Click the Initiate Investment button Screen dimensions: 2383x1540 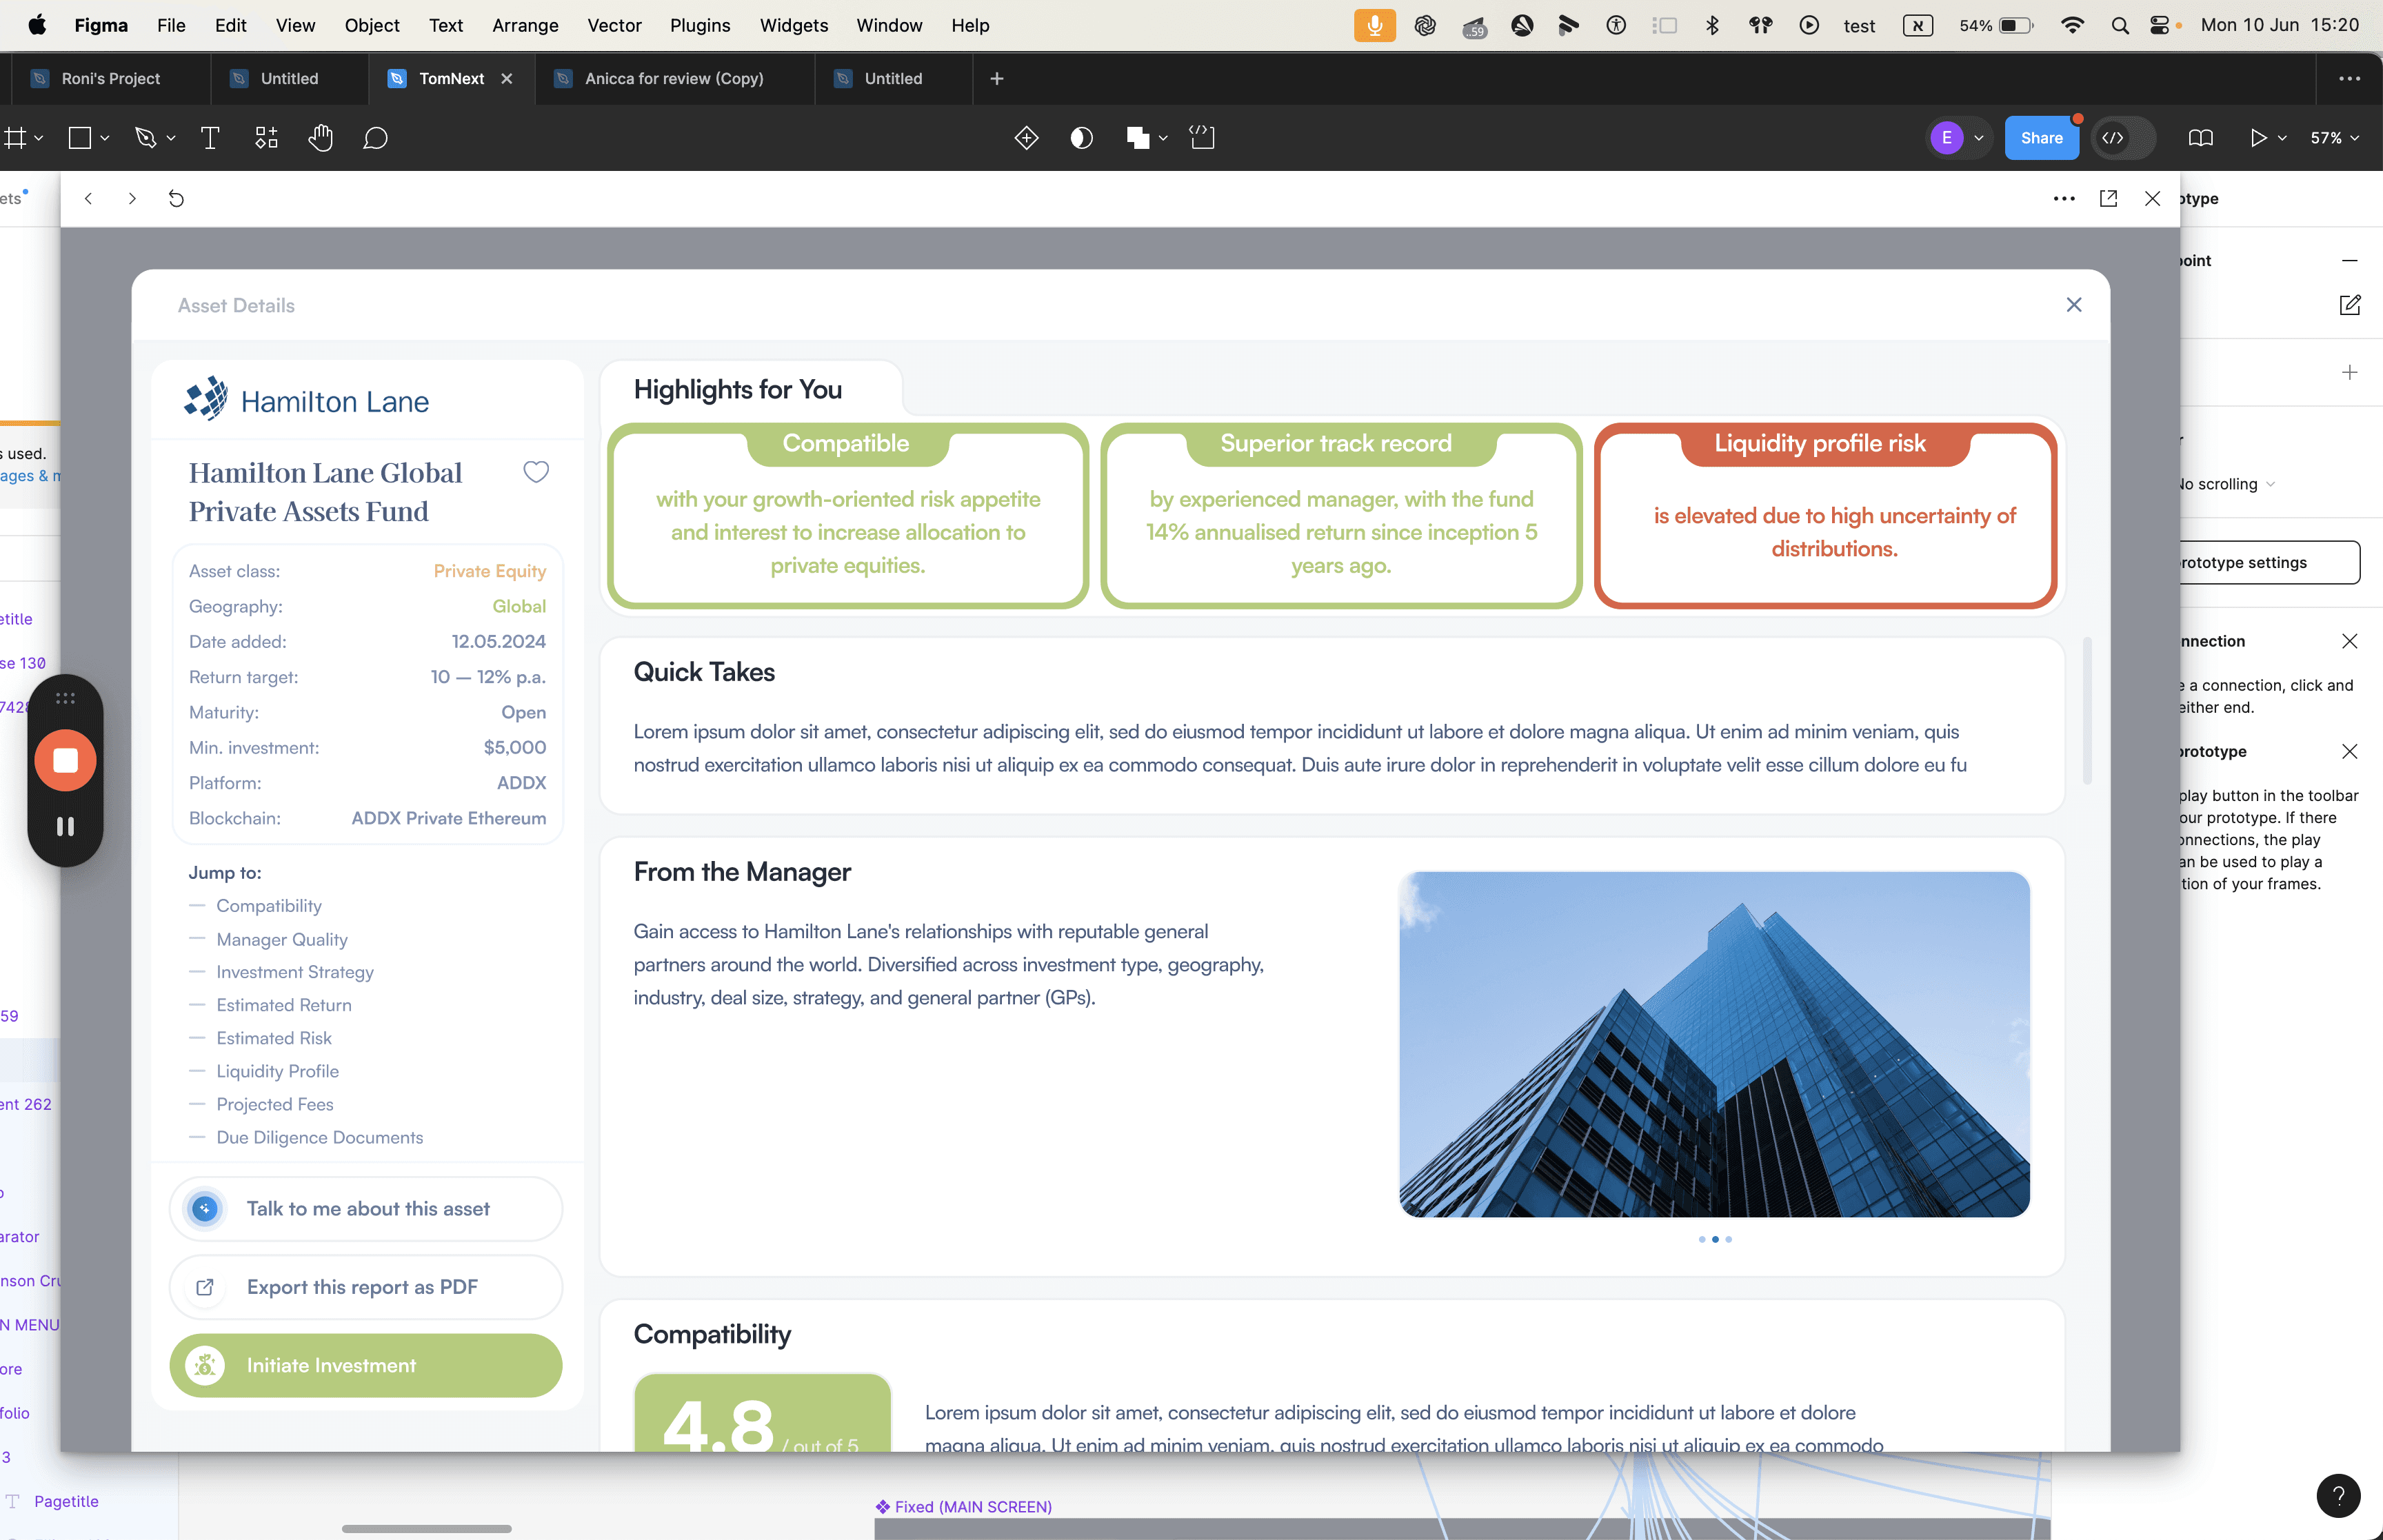[366, 1365]
